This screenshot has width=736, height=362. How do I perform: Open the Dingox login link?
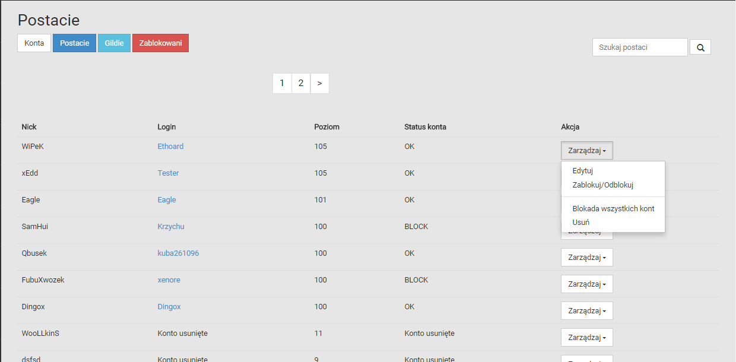point(169,307)
